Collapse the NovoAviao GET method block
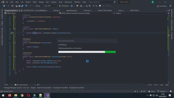 click(15, 43)
